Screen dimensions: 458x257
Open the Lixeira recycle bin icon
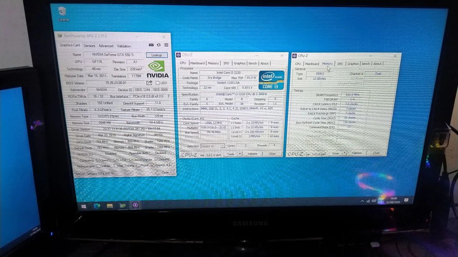tap(63, 14)
